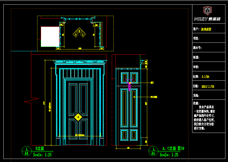Select the B立面 drawing title text
Screen dimensions: 228x162
click(x=40, y=149)
